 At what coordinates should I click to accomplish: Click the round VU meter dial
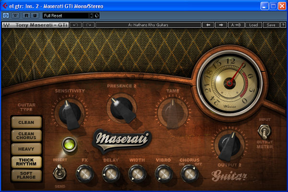[229, 83]
